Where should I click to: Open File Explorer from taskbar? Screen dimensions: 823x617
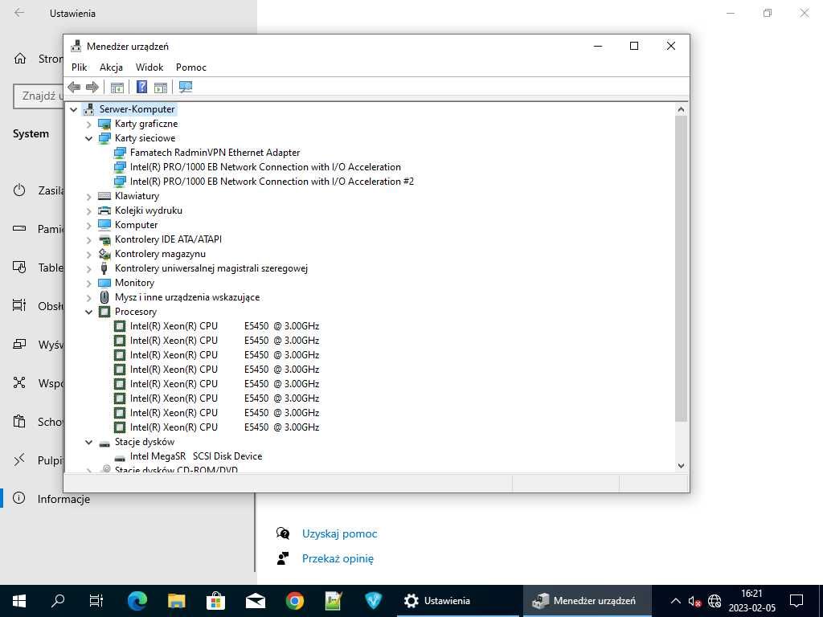tap(176, 601)
